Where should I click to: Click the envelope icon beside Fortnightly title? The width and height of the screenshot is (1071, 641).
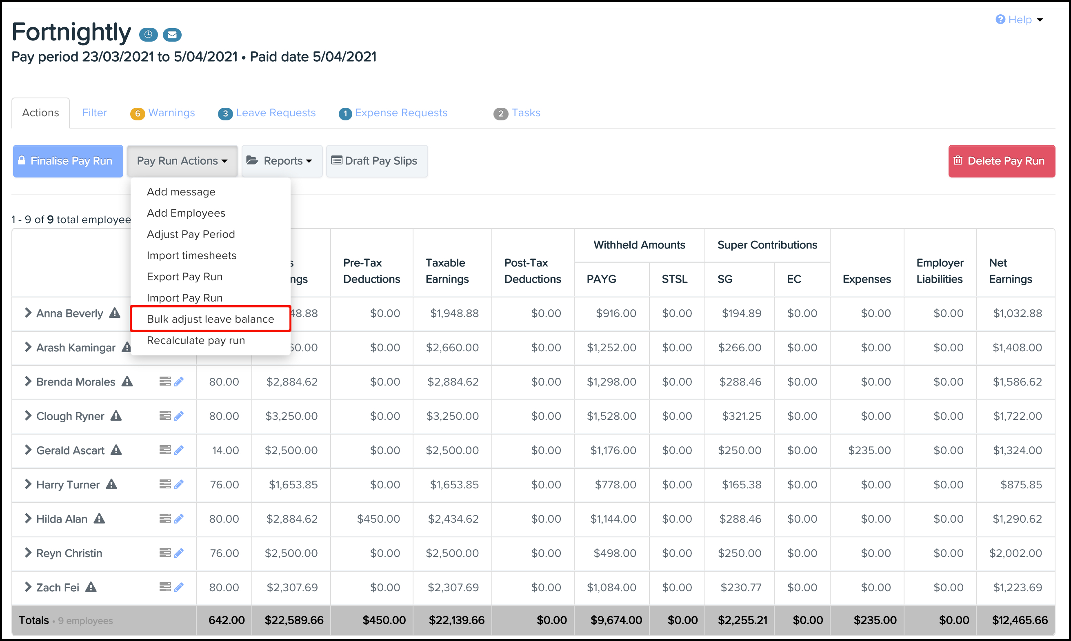click(172, 35)
